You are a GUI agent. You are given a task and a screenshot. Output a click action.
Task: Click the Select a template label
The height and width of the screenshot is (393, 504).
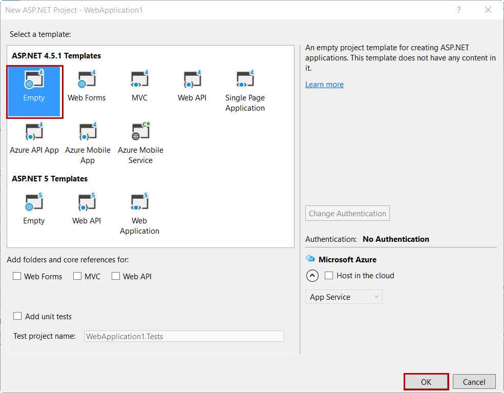pos(40,34)
